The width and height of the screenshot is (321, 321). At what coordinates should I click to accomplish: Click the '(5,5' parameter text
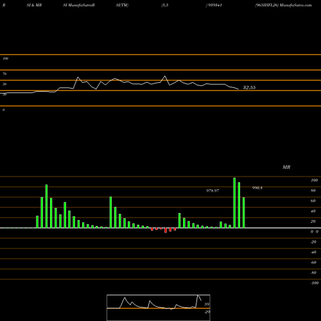pos(165,5)
